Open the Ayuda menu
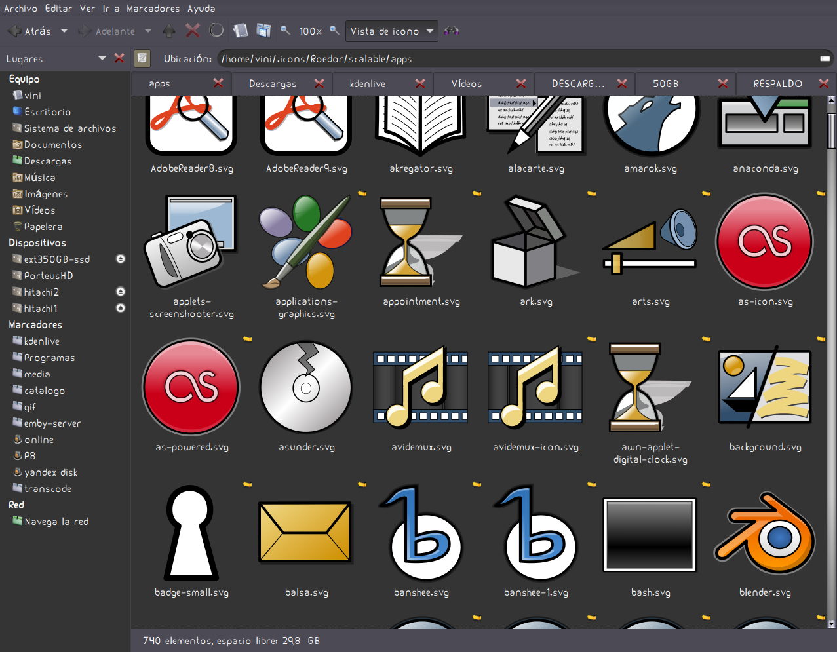The width and height of the screenshot is (837, 652). click(x=201, y=9)
